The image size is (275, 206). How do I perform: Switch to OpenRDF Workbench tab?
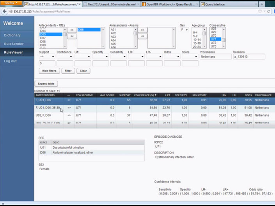coord(170,4)
